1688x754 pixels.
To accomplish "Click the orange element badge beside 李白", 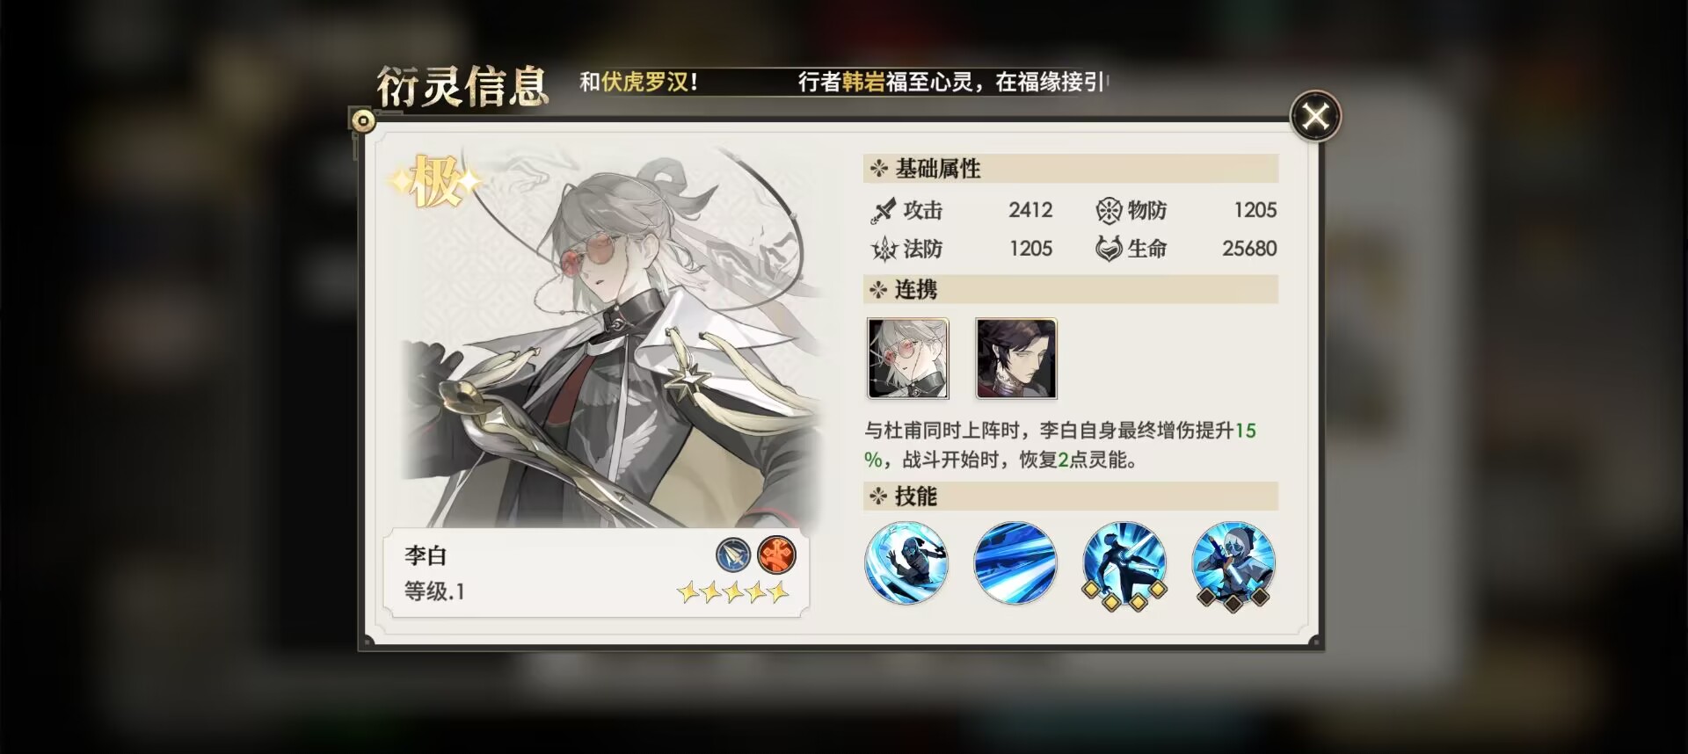I will pyautogui.click(x=776, y=555).
